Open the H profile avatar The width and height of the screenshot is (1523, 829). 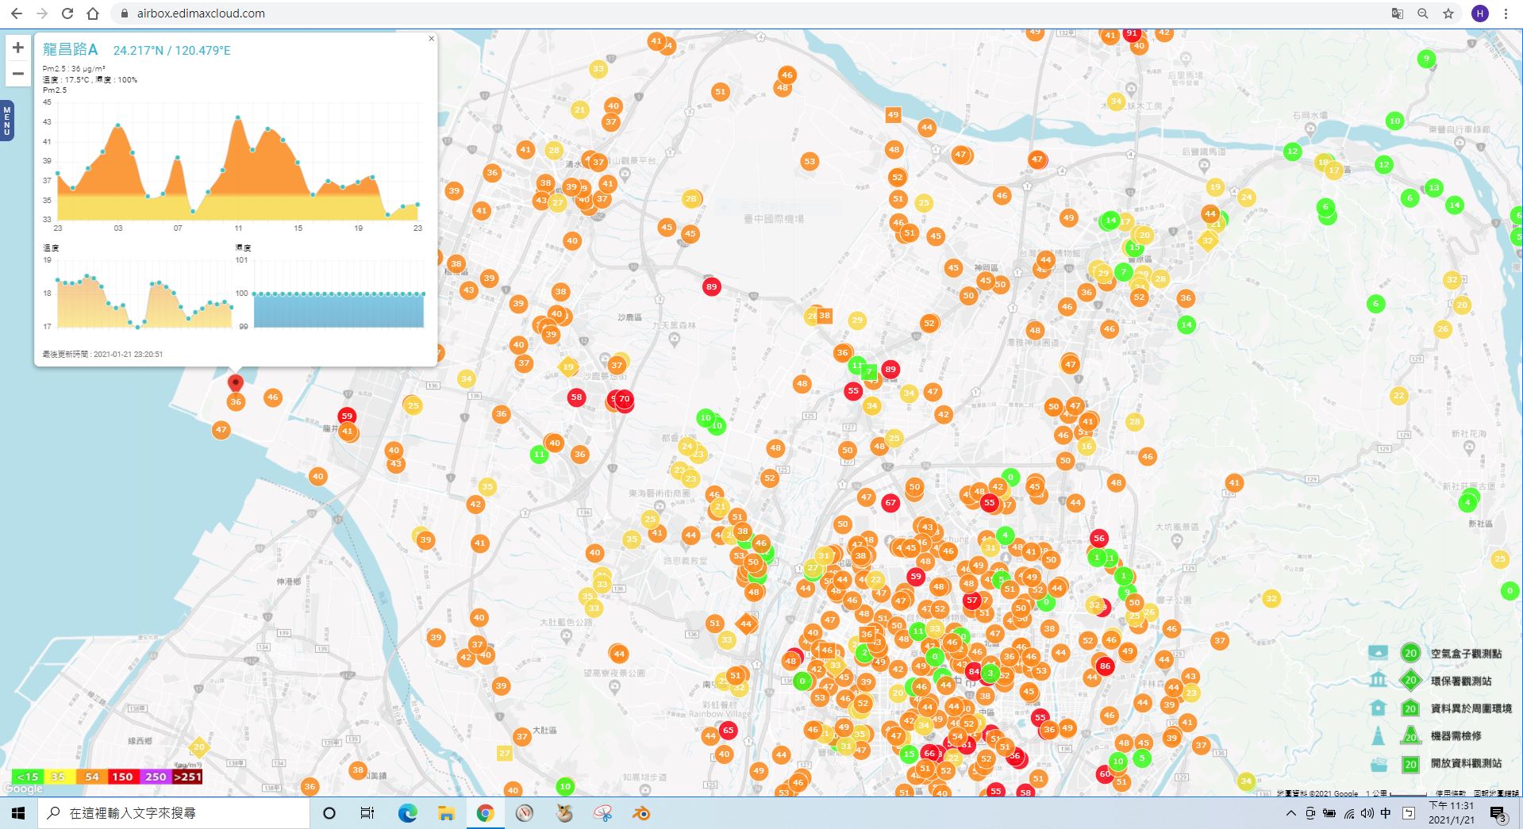[1479, 13]
